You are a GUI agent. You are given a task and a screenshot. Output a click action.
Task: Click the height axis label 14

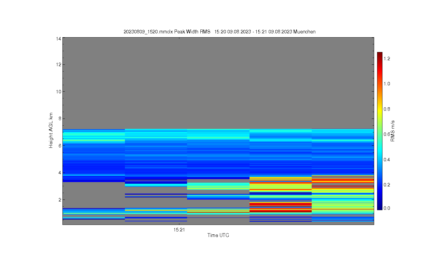(59, 39)
